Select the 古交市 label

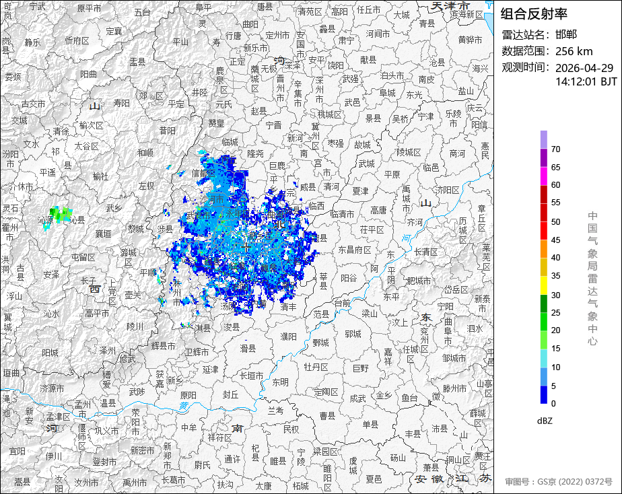34,104
